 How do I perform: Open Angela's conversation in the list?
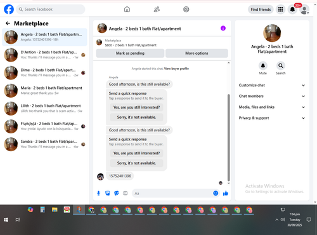44,37
